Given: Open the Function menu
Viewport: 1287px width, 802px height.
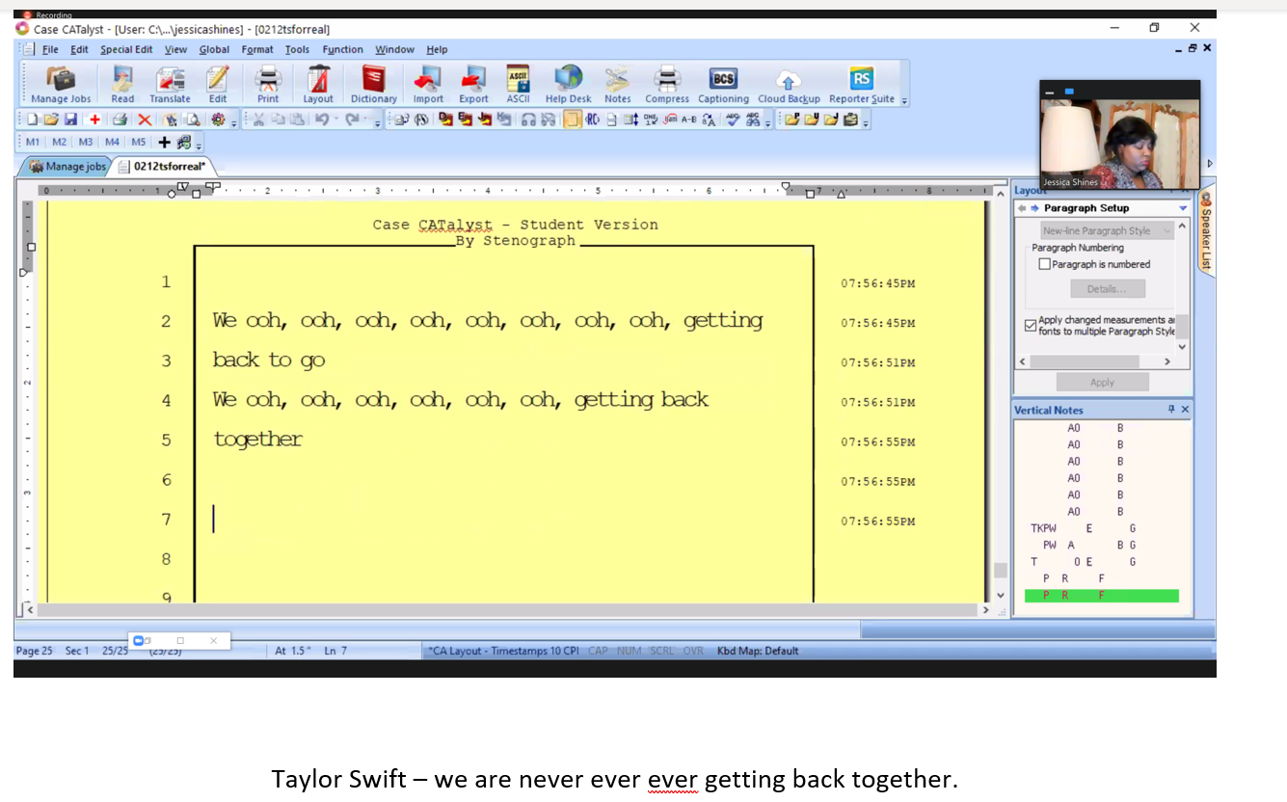Looking at the screenshot, I should (x=343, y=50).
